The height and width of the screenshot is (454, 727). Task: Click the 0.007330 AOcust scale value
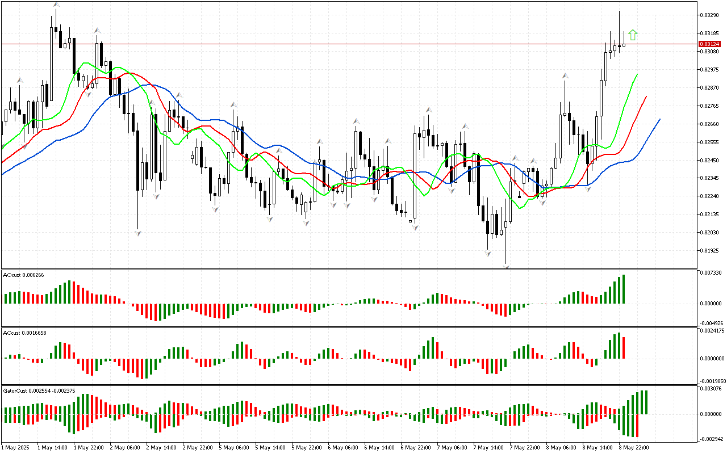point(711,273)
